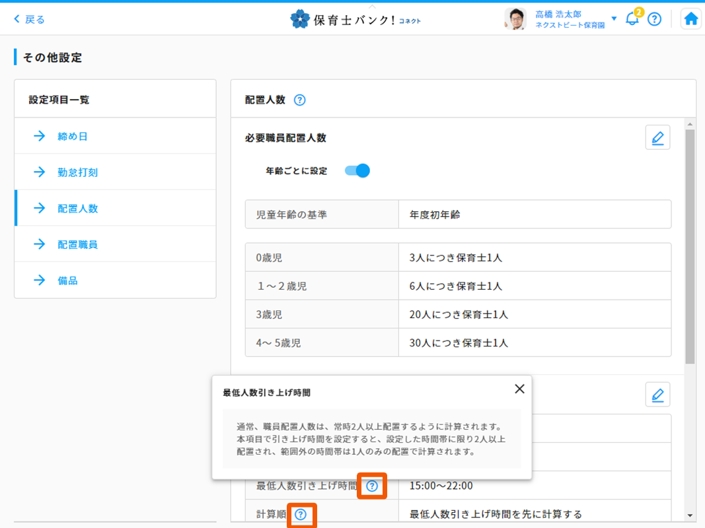Image resolution: width=705 pixels, height=528 pixels.
Task: Go back using 戻る link
Action: [x=29, y=19]
